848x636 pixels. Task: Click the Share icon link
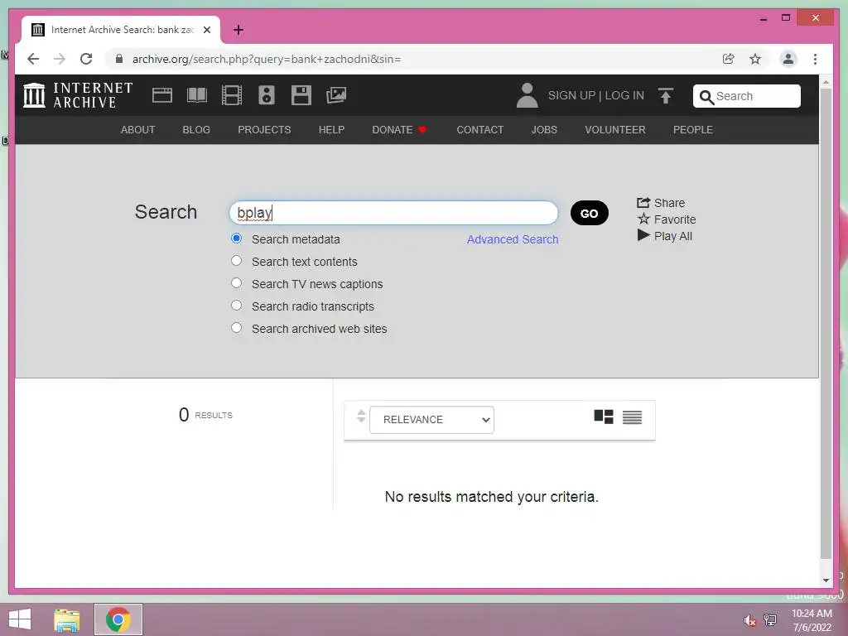click(661, 203)
